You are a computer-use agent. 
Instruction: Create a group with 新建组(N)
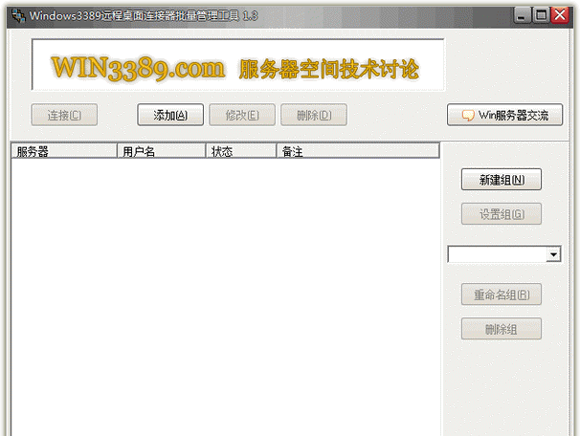pyautogui.click(x=502, y=180)
